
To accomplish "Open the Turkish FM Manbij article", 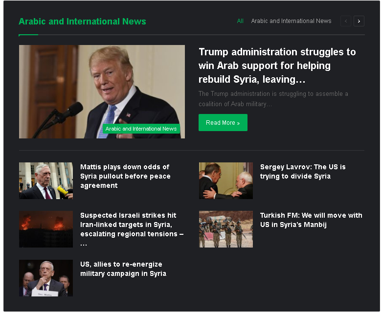I will pyautogui.click(x=311, y=220).
